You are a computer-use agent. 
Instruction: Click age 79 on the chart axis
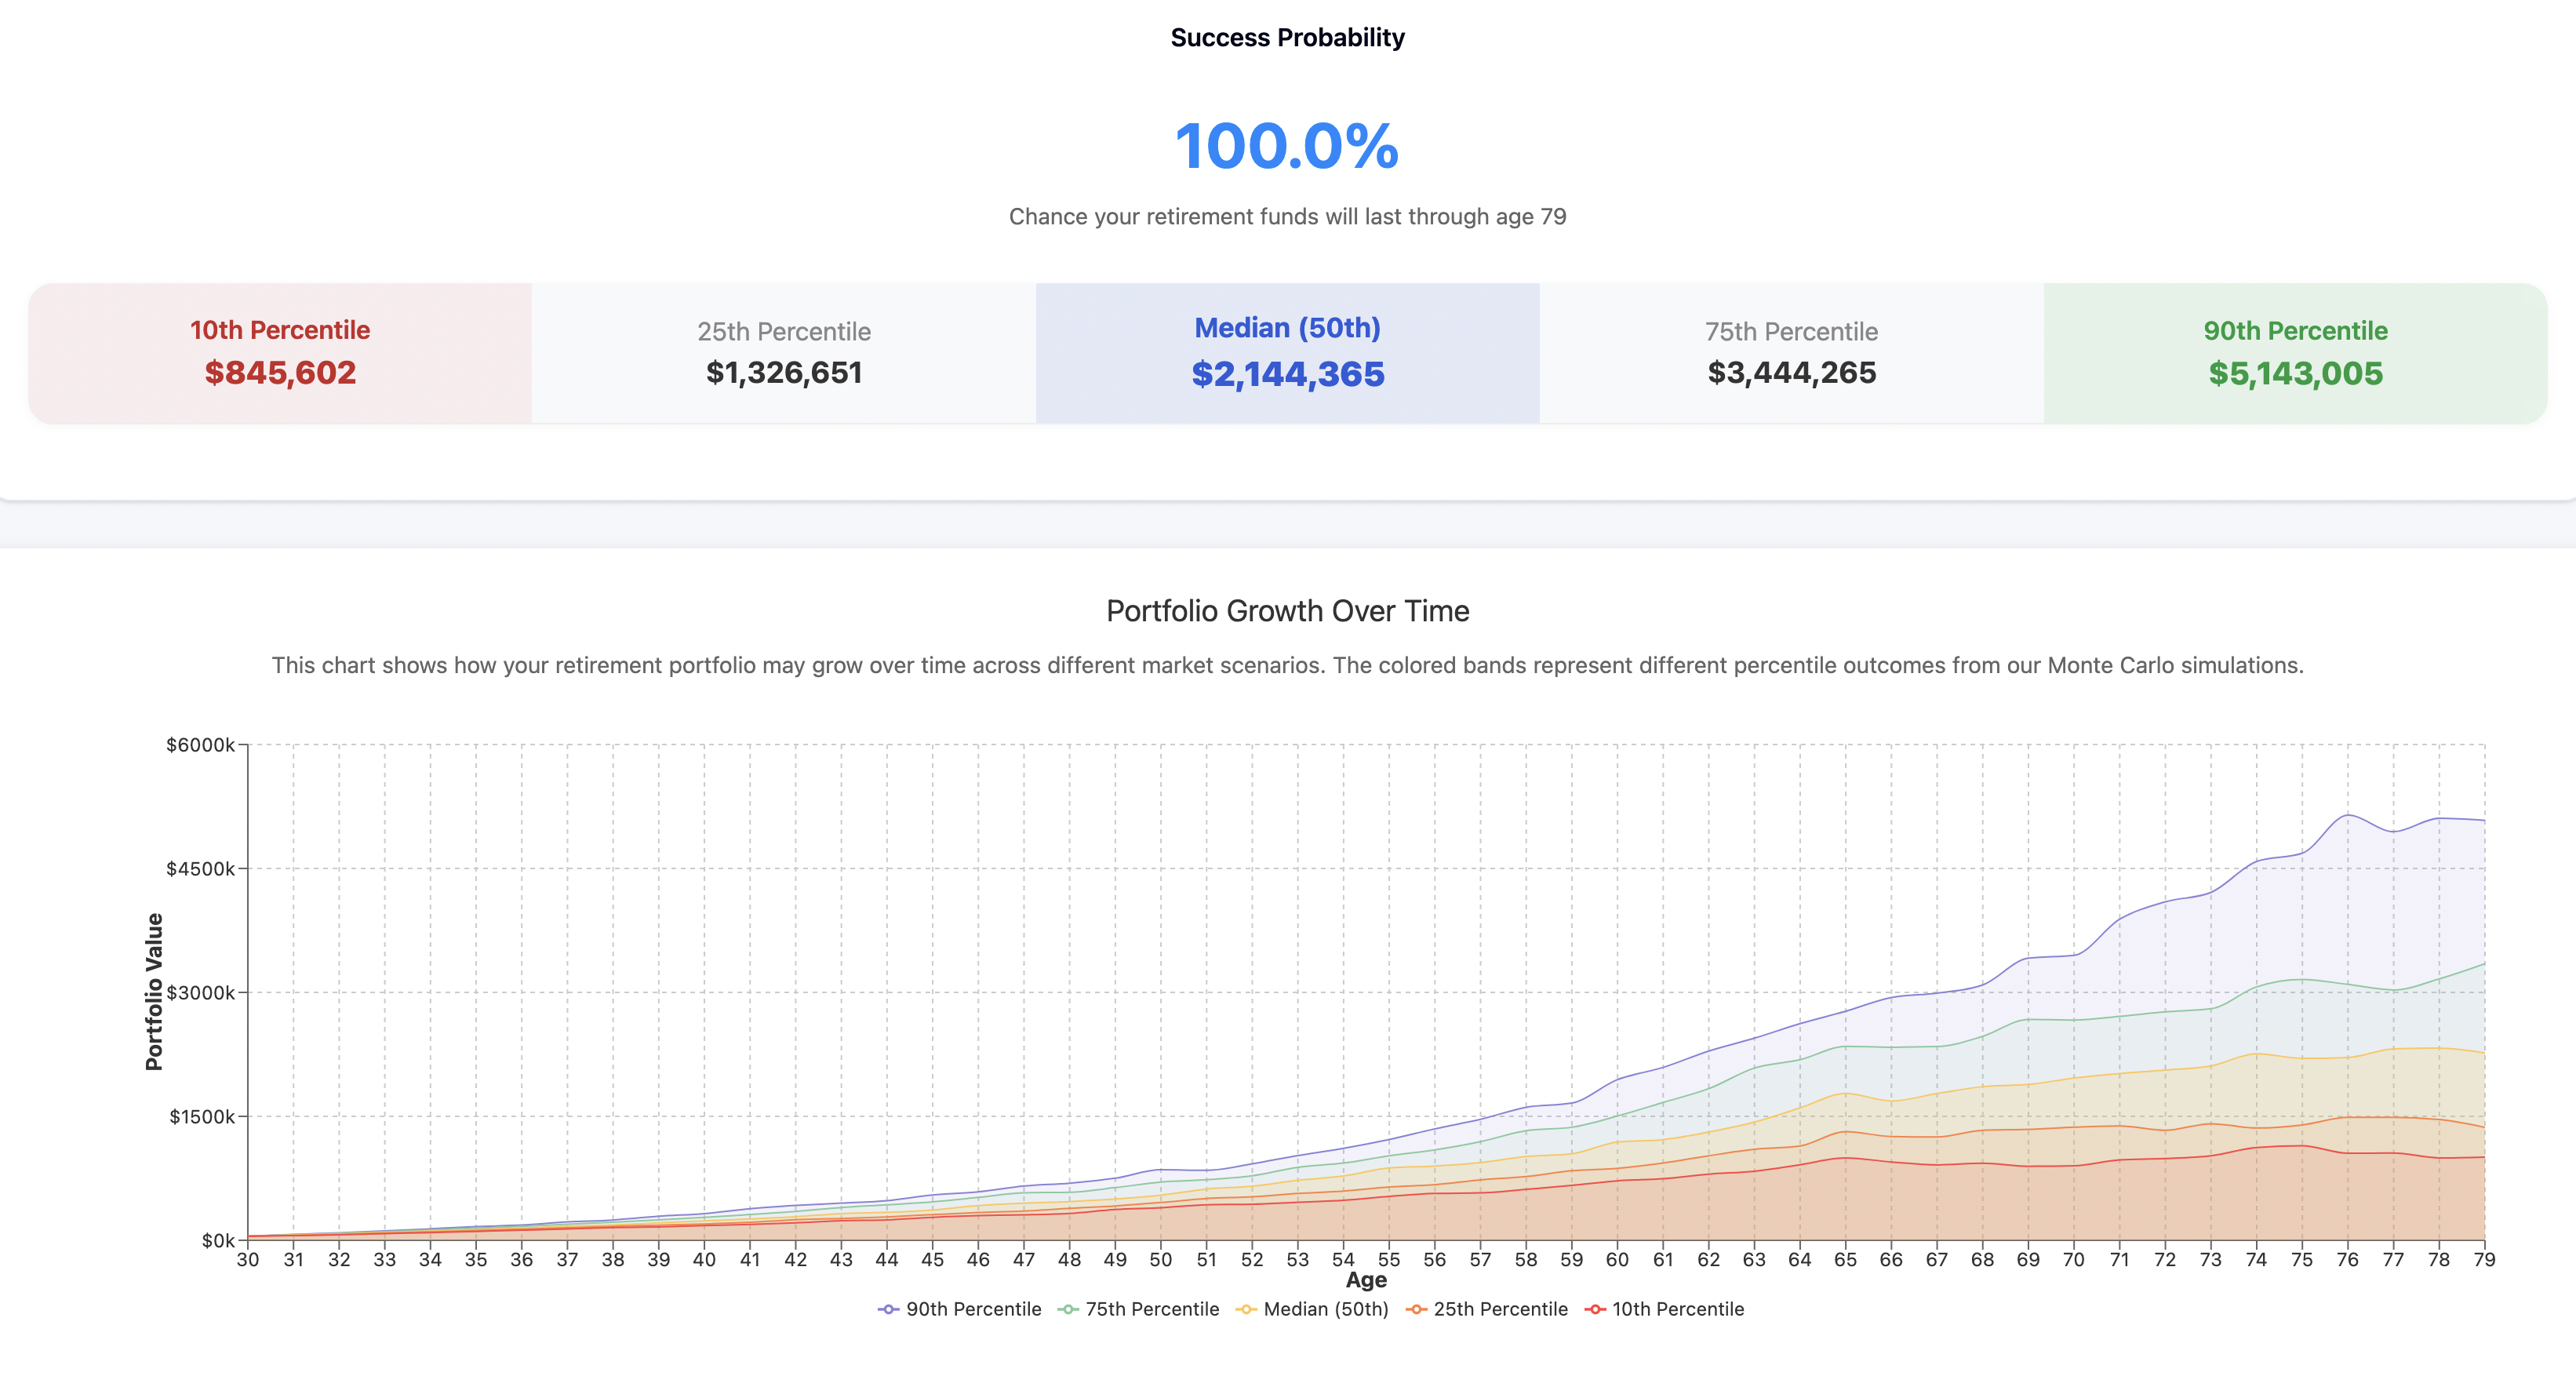[x=2484, y=1260]
